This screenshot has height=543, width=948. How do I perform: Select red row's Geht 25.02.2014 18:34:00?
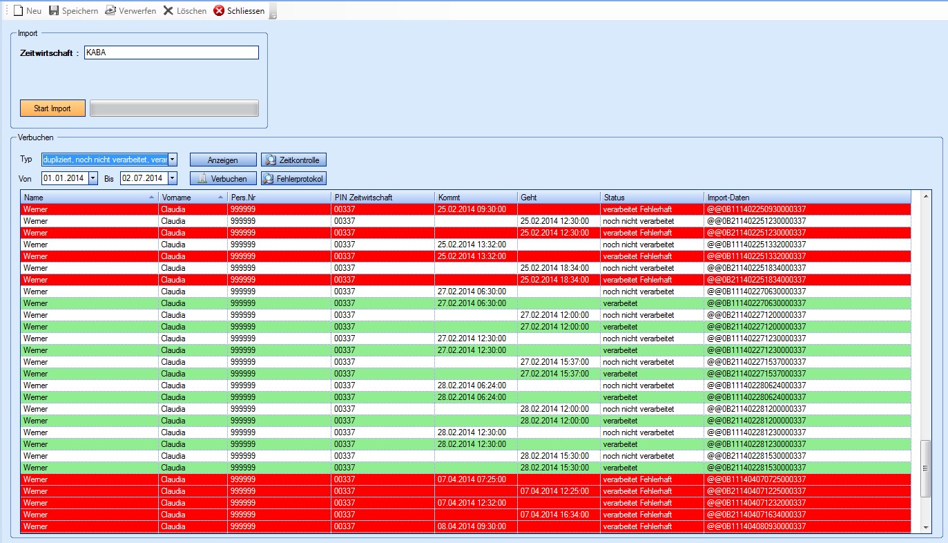coord(559,279)
